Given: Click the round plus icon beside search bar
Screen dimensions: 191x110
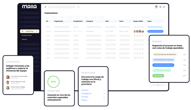Looking at the screenshot, I should click(78, 7).
